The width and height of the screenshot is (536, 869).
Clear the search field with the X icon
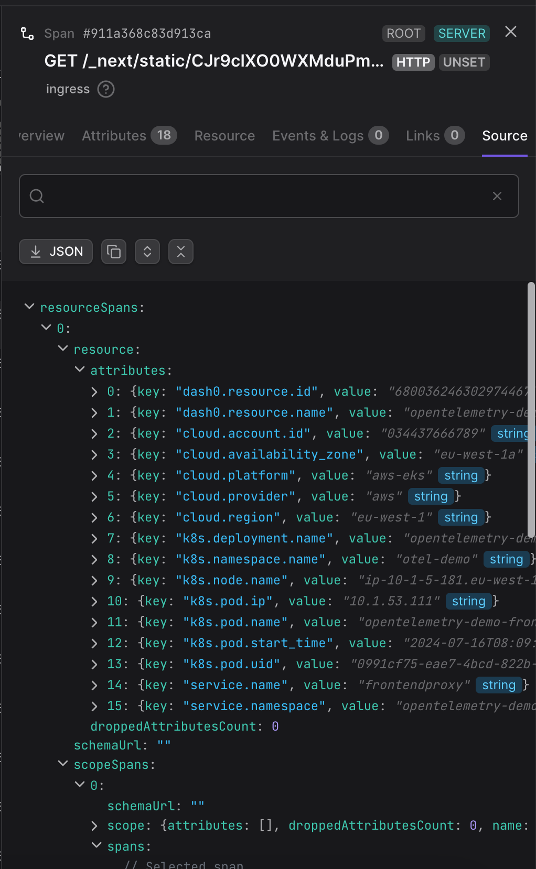pyautogui.click(x=497, y=196)
